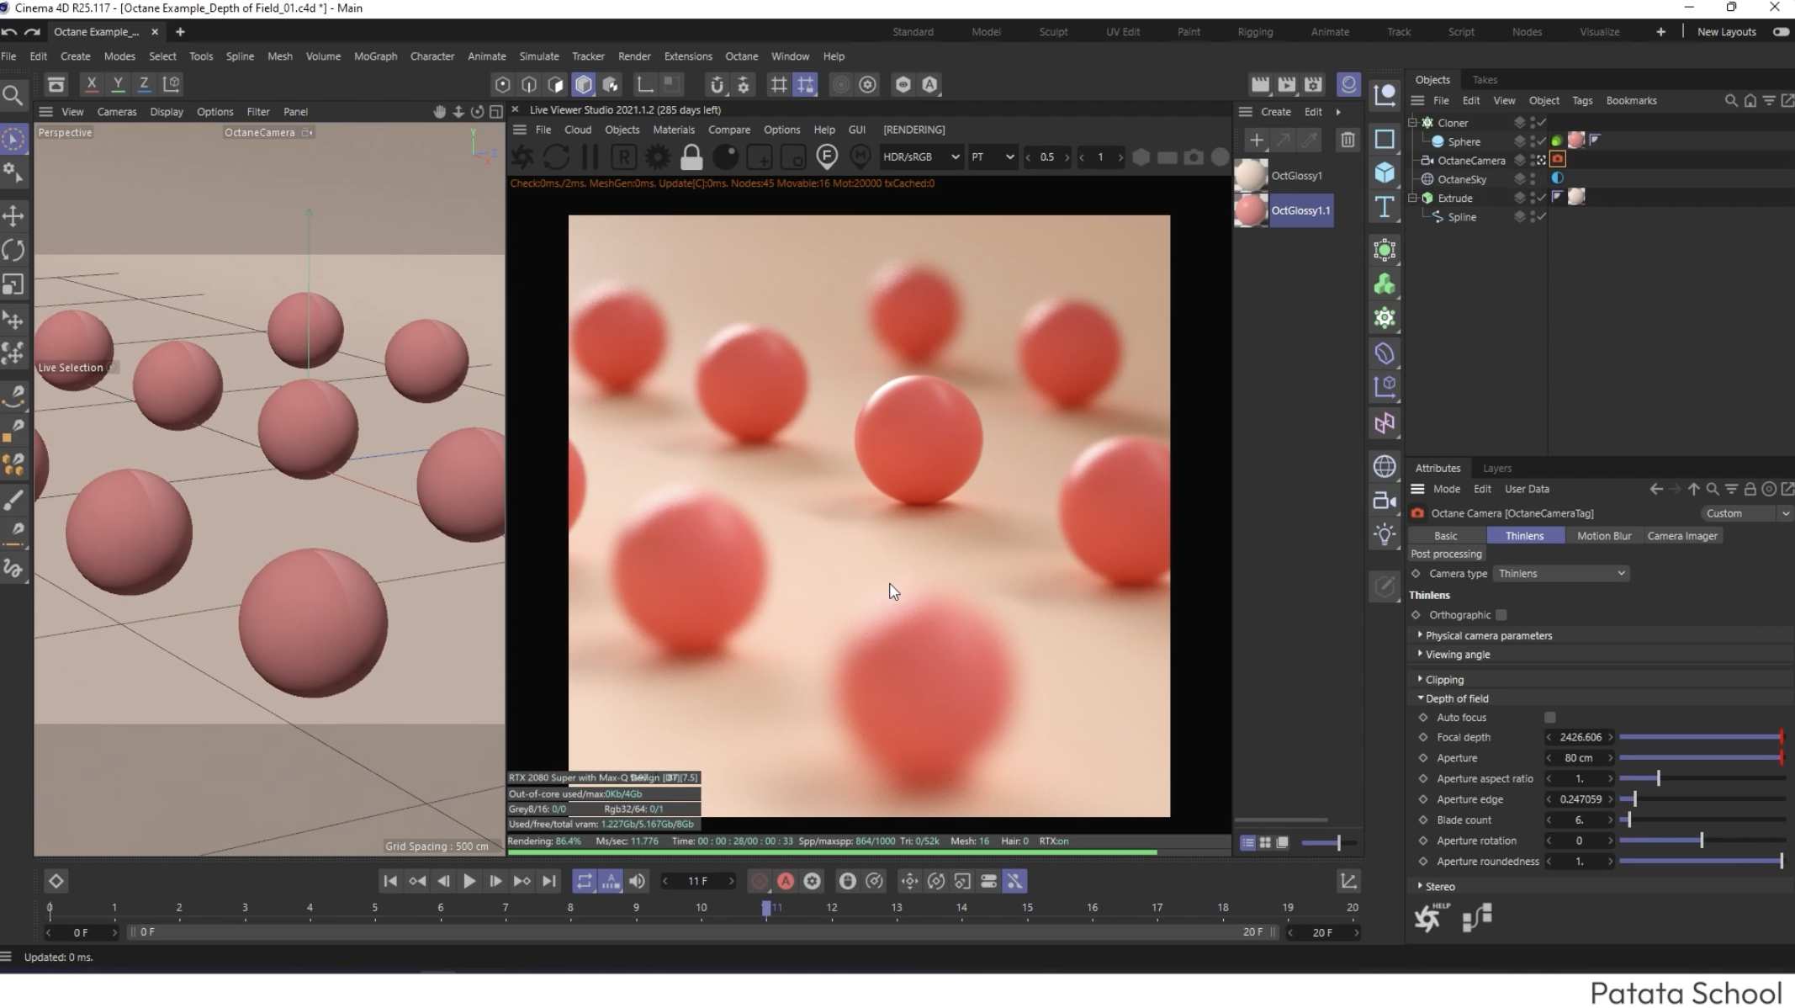
Task: Open the HDR/sRGB color space dropdown
Action: (x=920, y=157)
